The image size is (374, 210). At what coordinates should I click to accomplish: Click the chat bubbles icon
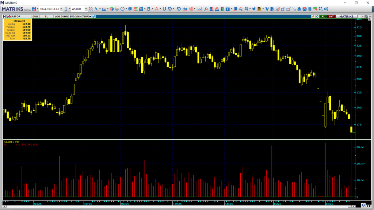(x=315, y=9)
